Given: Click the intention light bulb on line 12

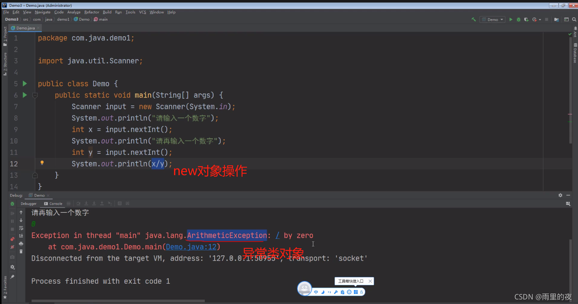Looking at the screenshot, I should click(x=42, y=163).
